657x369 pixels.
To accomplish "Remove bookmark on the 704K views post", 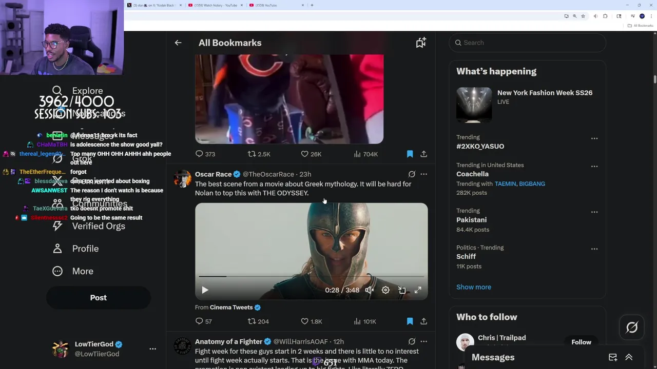I will pyautogui.click(x=410, y=154).
